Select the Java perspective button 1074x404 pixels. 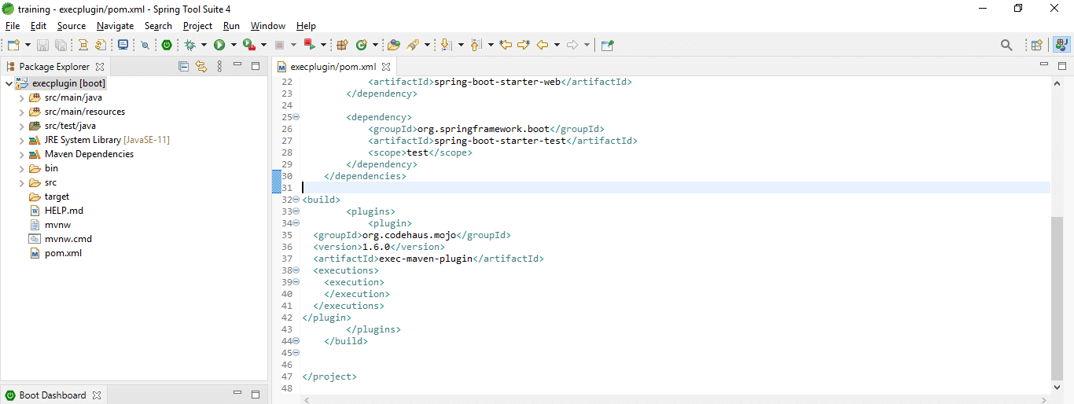(x=1060, y=46)
